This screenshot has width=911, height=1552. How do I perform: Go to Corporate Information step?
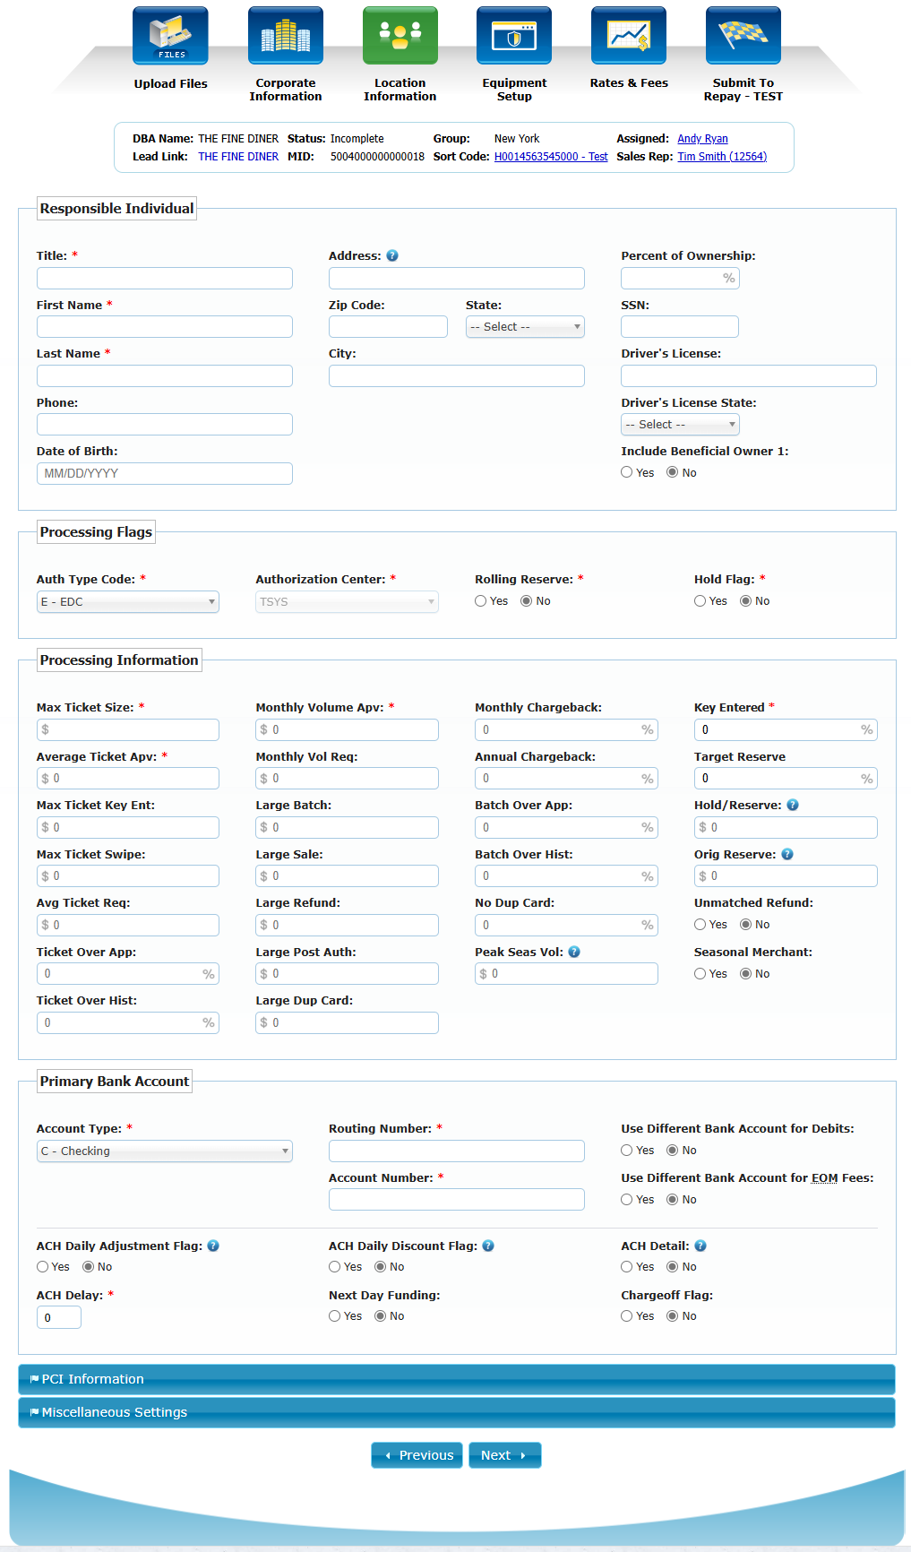tap(286, 90)
